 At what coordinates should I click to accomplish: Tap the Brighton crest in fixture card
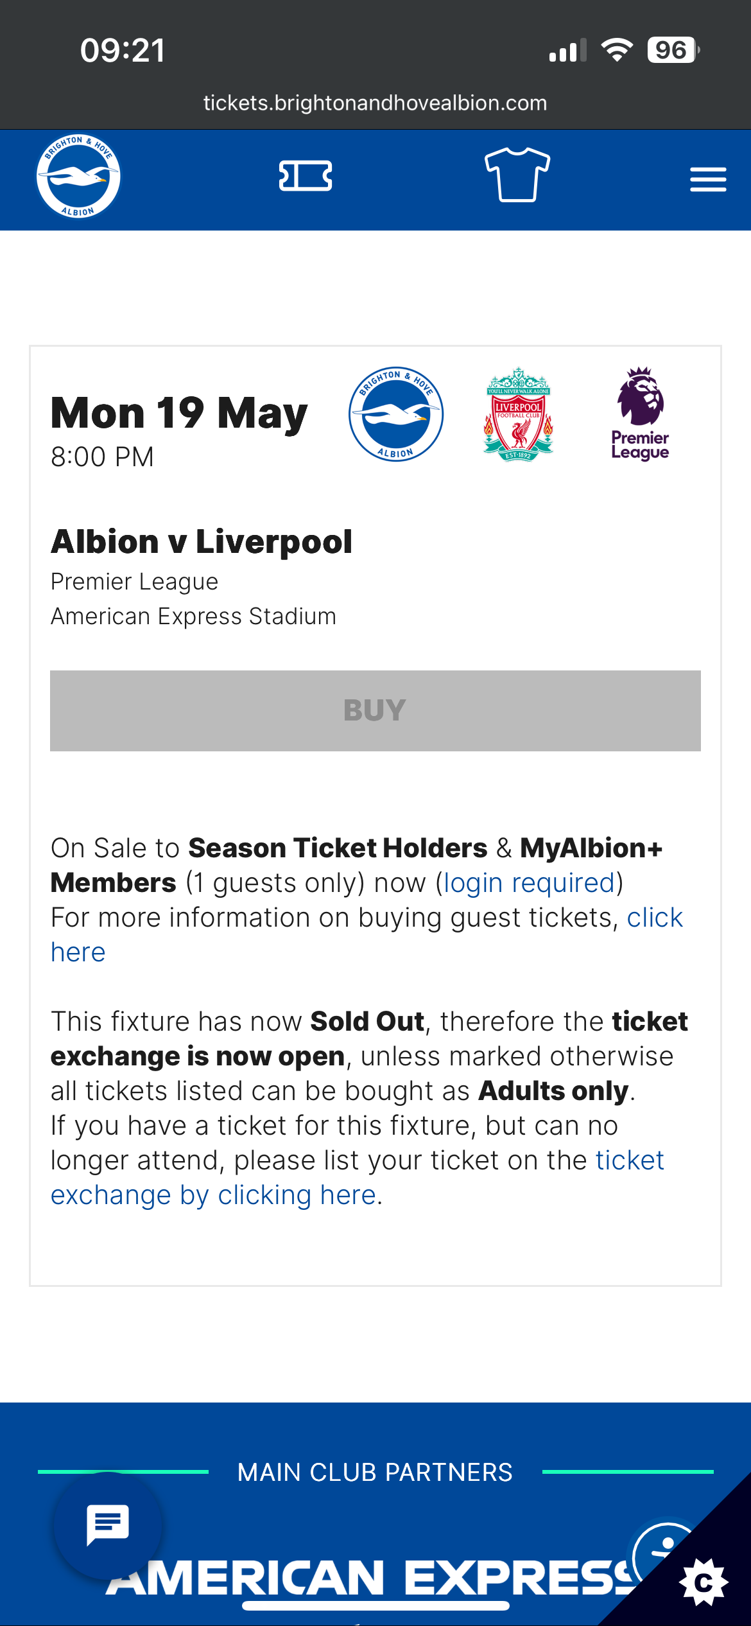tap(396, 414)
